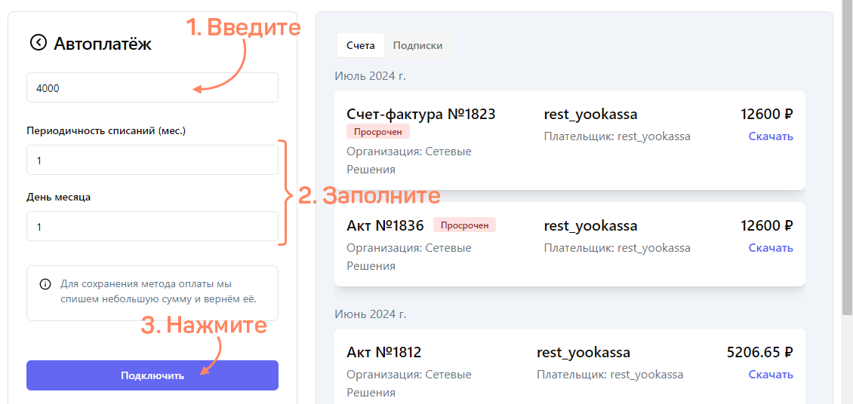Click Плательщик line in Акт №1836 card
853x404 pixels.
(617, 248)
